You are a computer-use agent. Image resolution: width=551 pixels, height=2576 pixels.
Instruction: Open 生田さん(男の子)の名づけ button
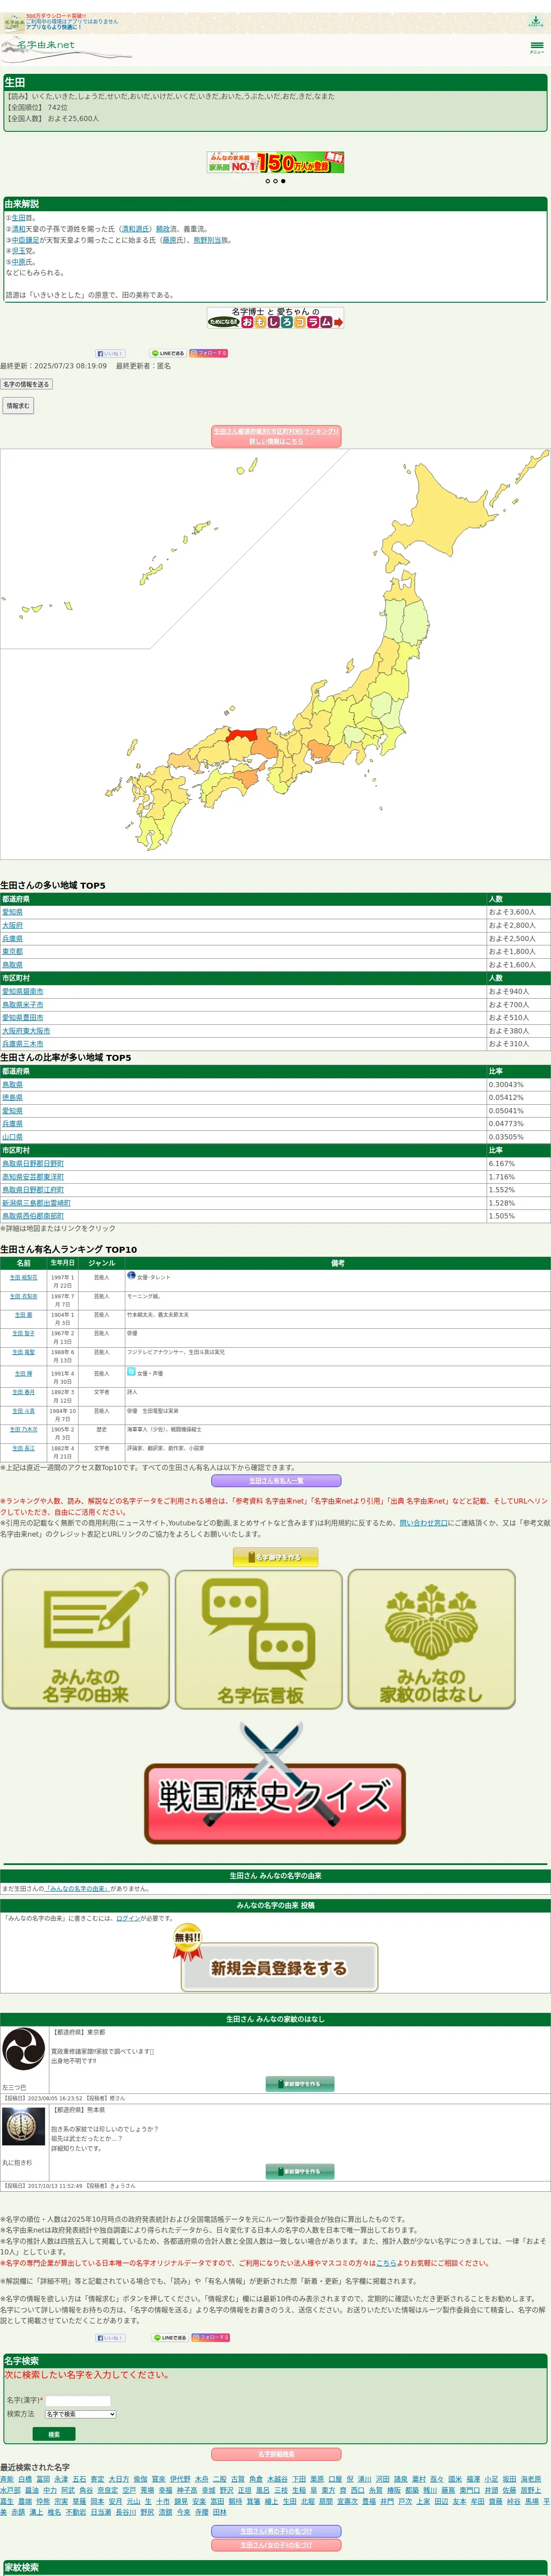(x=275, y=2531)
